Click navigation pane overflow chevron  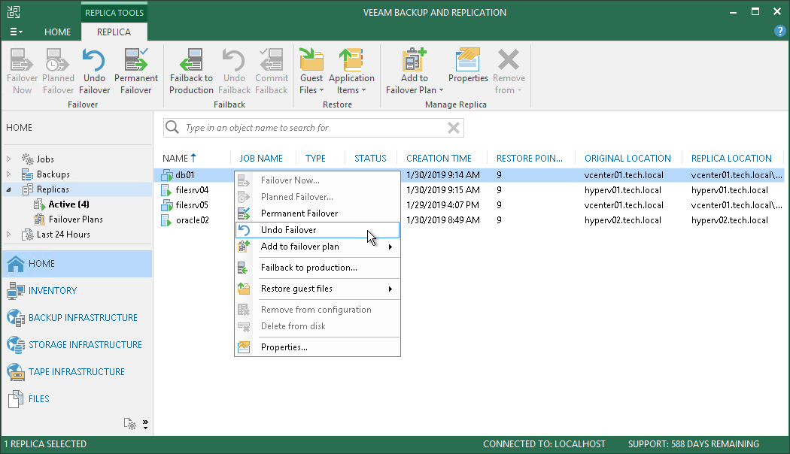(x=145, y=424)
